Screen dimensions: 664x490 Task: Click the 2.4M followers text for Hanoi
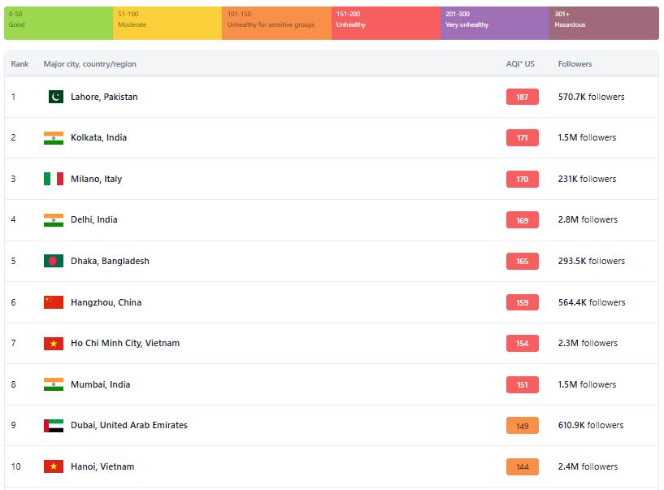tap(588, 466)
